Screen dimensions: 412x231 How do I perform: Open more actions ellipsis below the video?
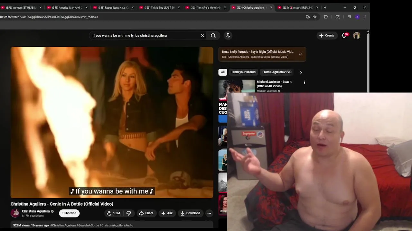point(209,213)
